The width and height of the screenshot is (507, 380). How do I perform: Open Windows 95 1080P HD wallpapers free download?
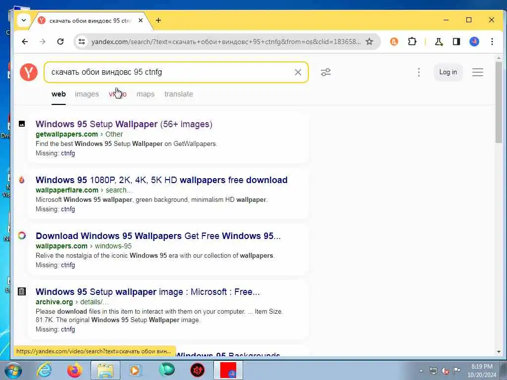pyautogui.click(x=161, y=180)
